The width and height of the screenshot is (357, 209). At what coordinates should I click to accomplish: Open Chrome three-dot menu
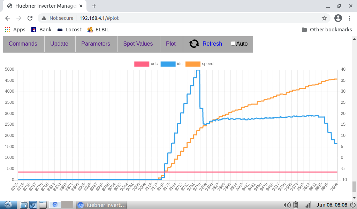tap(350, 18)
